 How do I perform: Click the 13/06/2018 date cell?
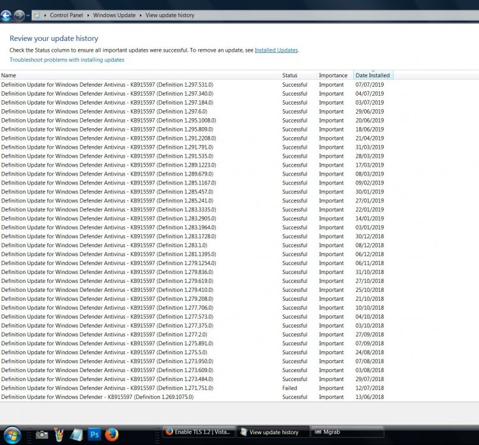(x=370, y=396)
